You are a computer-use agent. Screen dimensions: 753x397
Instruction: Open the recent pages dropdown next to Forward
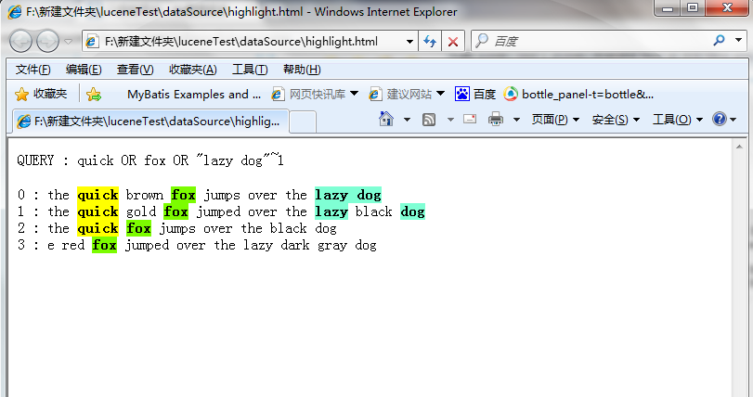pos(68,42)
